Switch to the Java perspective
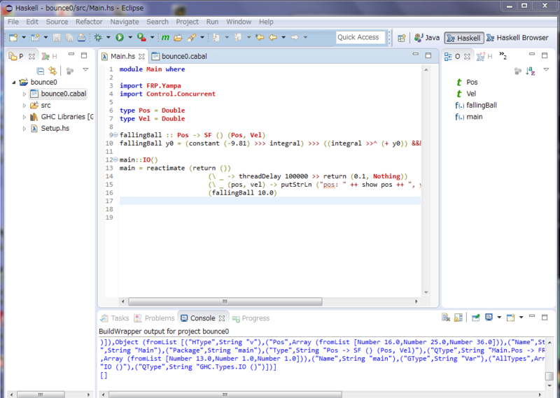 427,38
